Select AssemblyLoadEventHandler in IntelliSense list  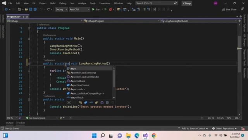click(x=90, y=77)
